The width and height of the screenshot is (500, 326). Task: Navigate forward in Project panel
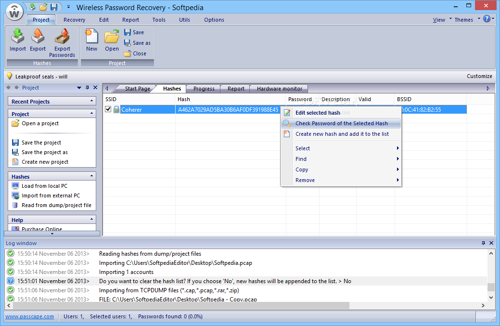16,88
